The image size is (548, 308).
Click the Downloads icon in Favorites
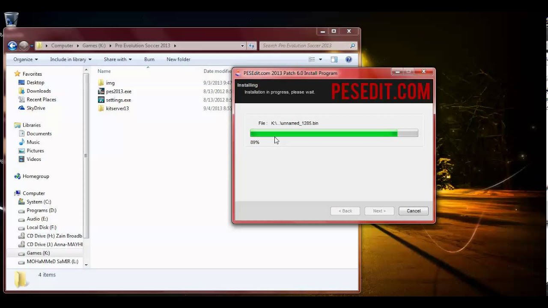(x=22, y=91)
